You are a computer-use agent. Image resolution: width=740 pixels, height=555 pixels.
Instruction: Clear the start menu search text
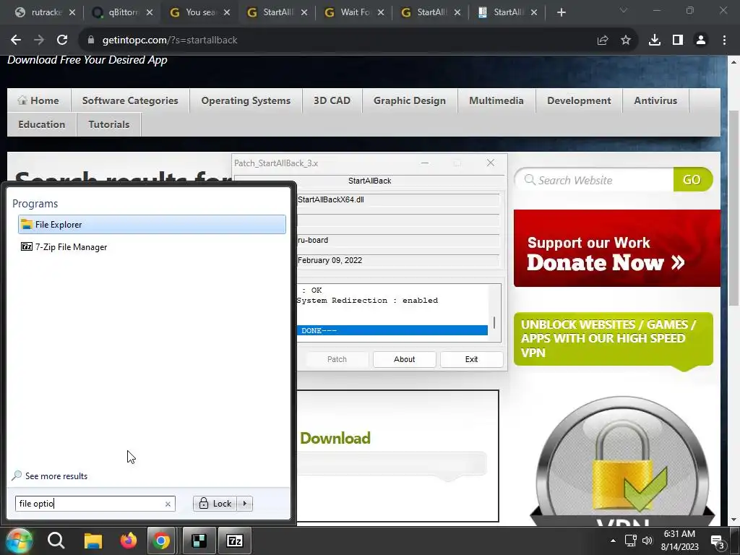click(x=168, y=504)
